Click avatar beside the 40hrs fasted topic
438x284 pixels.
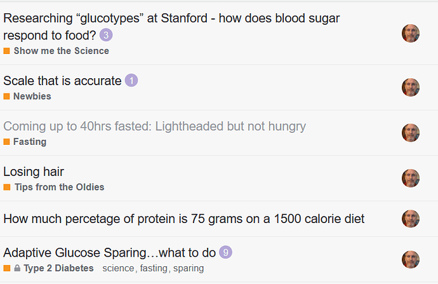pos(411,133)
